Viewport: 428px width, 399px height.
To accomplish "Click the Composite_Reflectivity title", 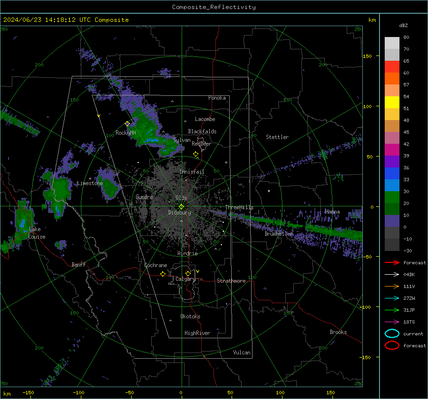I will pyautogui.click(x=214, y=7).
